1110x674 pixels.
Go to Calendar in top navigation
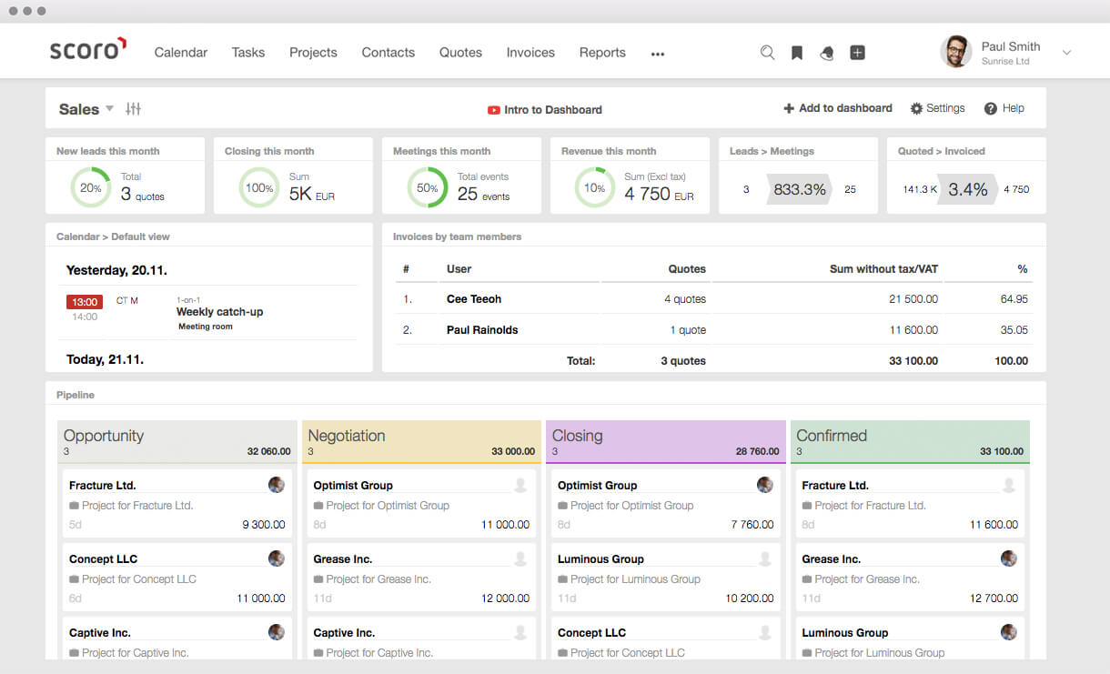(181, 53)
